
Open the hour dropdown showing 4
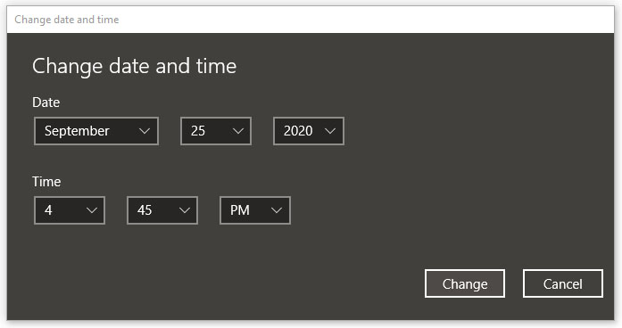click(x=70, y=210)
